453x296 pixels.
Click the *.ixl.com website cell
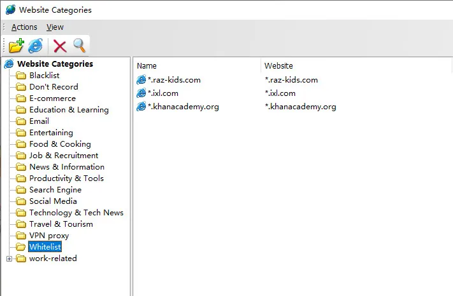pyautogui.click(x=280, y=93)
